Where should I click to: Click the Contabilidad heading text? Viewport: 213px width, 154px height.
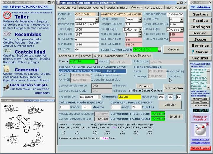(30, 52)
